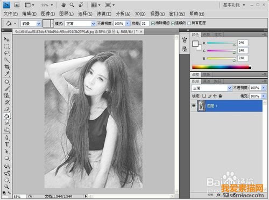Select the Lasso tool
This screenshot has width=269, height=200.
tap(7, 53)
